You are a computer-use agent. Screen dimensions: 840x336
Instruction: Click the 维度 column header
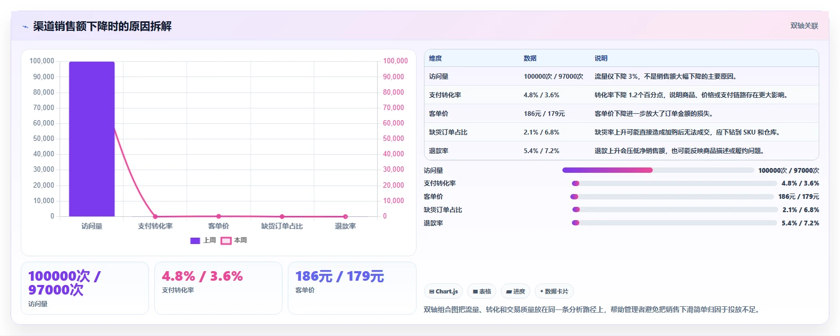[x=435, y=58]
